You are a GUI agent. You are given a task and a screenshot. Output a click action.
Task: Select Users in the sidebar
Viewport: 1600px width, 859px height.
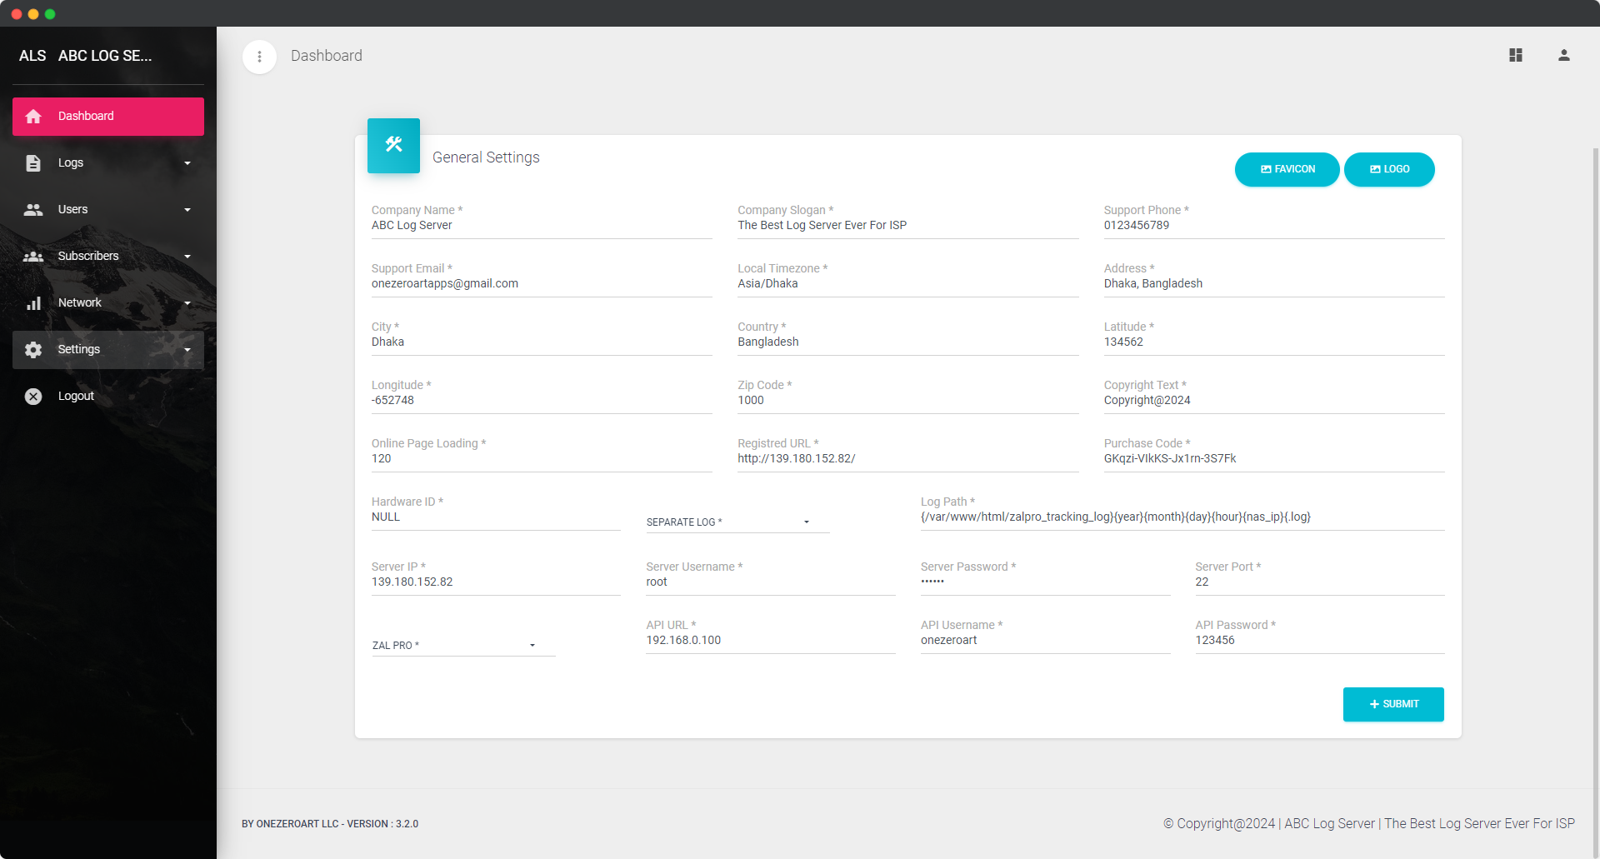pyautogui.click(x=108, y=210)
